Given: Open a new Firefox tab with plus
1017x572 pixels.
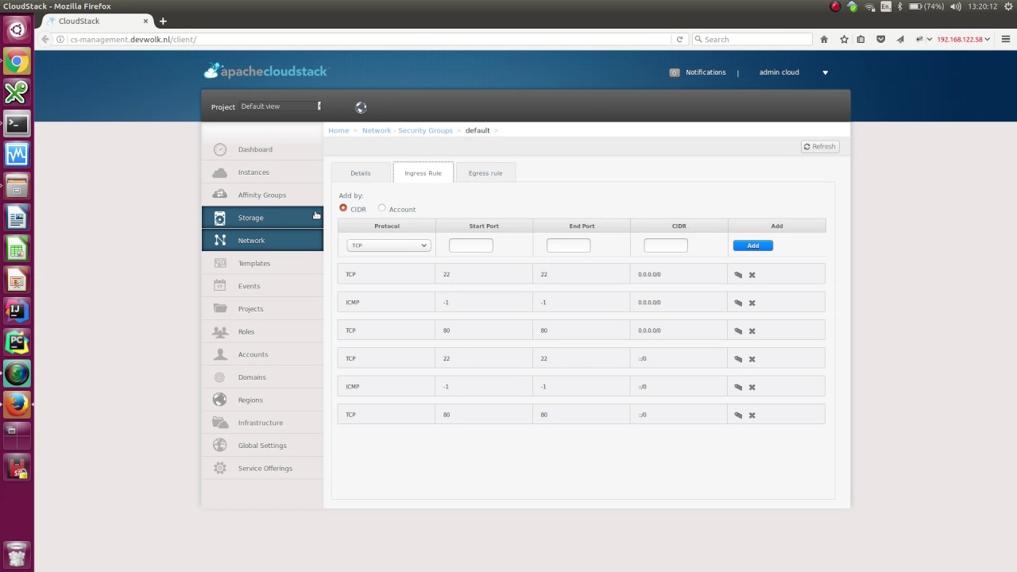Looking at the screenshot, I should (x=163, y=21).
